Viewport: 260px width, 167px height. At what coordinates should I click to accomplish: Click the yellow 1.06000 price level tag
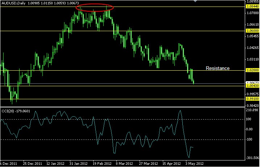(x=253, y=31)
